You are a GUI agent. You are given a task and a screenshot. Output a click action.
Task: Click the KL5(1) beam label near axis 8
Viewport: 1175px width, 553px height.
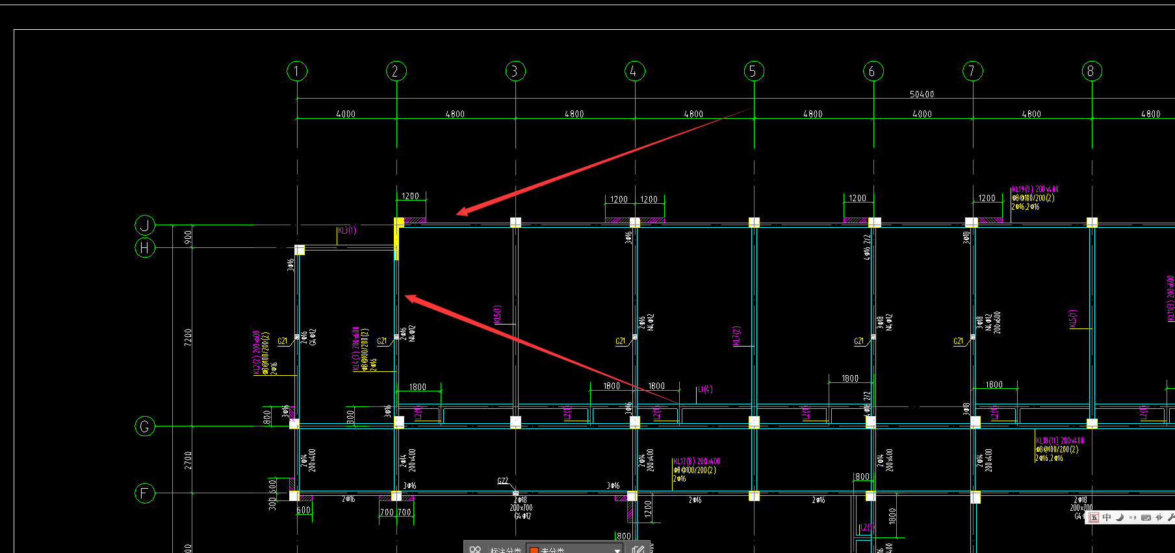(x=1073, y=319)
